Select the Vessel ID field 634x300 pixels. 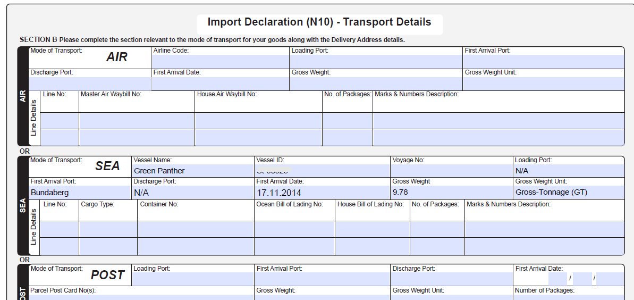click(322, 170)
